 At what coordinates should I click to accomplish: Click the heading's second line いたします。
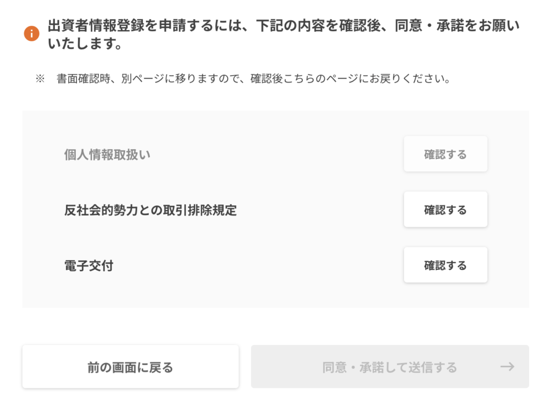[84, 43]
